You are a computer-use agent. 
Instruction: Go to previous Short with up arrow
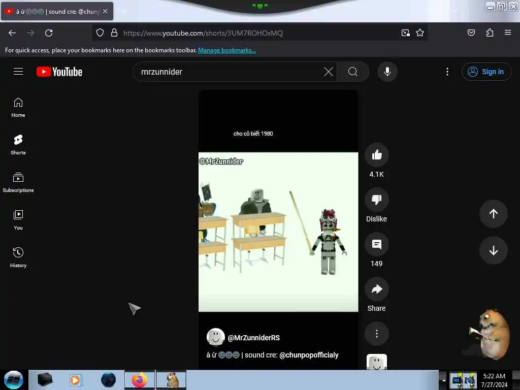click(x=494, y=214)
